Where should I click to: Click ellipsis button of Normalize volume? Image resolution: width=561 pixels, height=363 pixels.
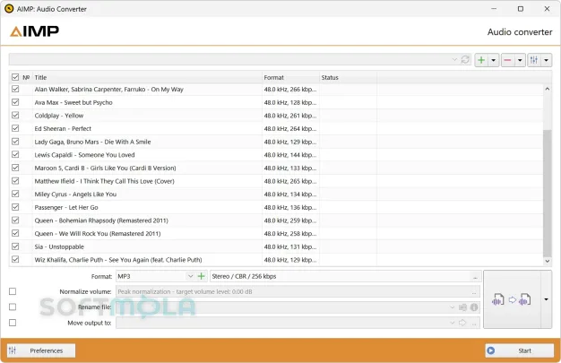474,292
